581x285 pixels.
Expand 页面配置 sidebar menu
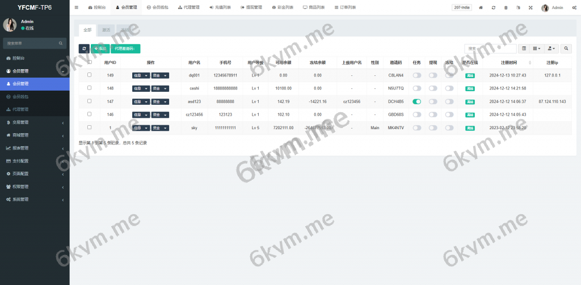pyautogui.click(x=35, y=173)
